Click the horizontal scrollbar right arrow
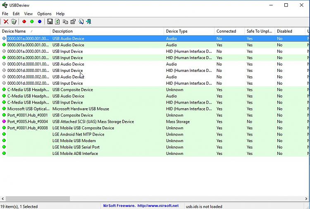 point(306,199)
